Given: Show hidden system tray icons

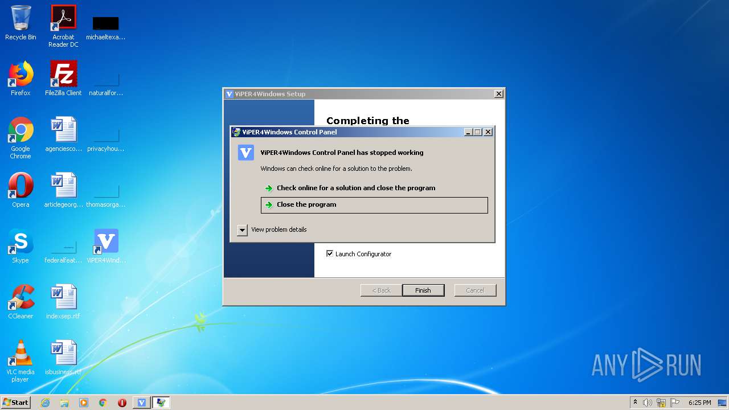Looking at the screenshot, I should pyautogui.click(x=635, y=402).
